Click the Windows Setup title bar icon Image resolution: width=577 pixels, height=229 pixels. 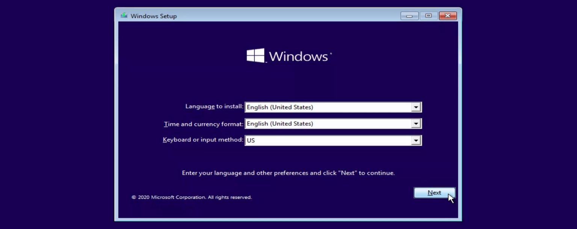coord(123,16)
